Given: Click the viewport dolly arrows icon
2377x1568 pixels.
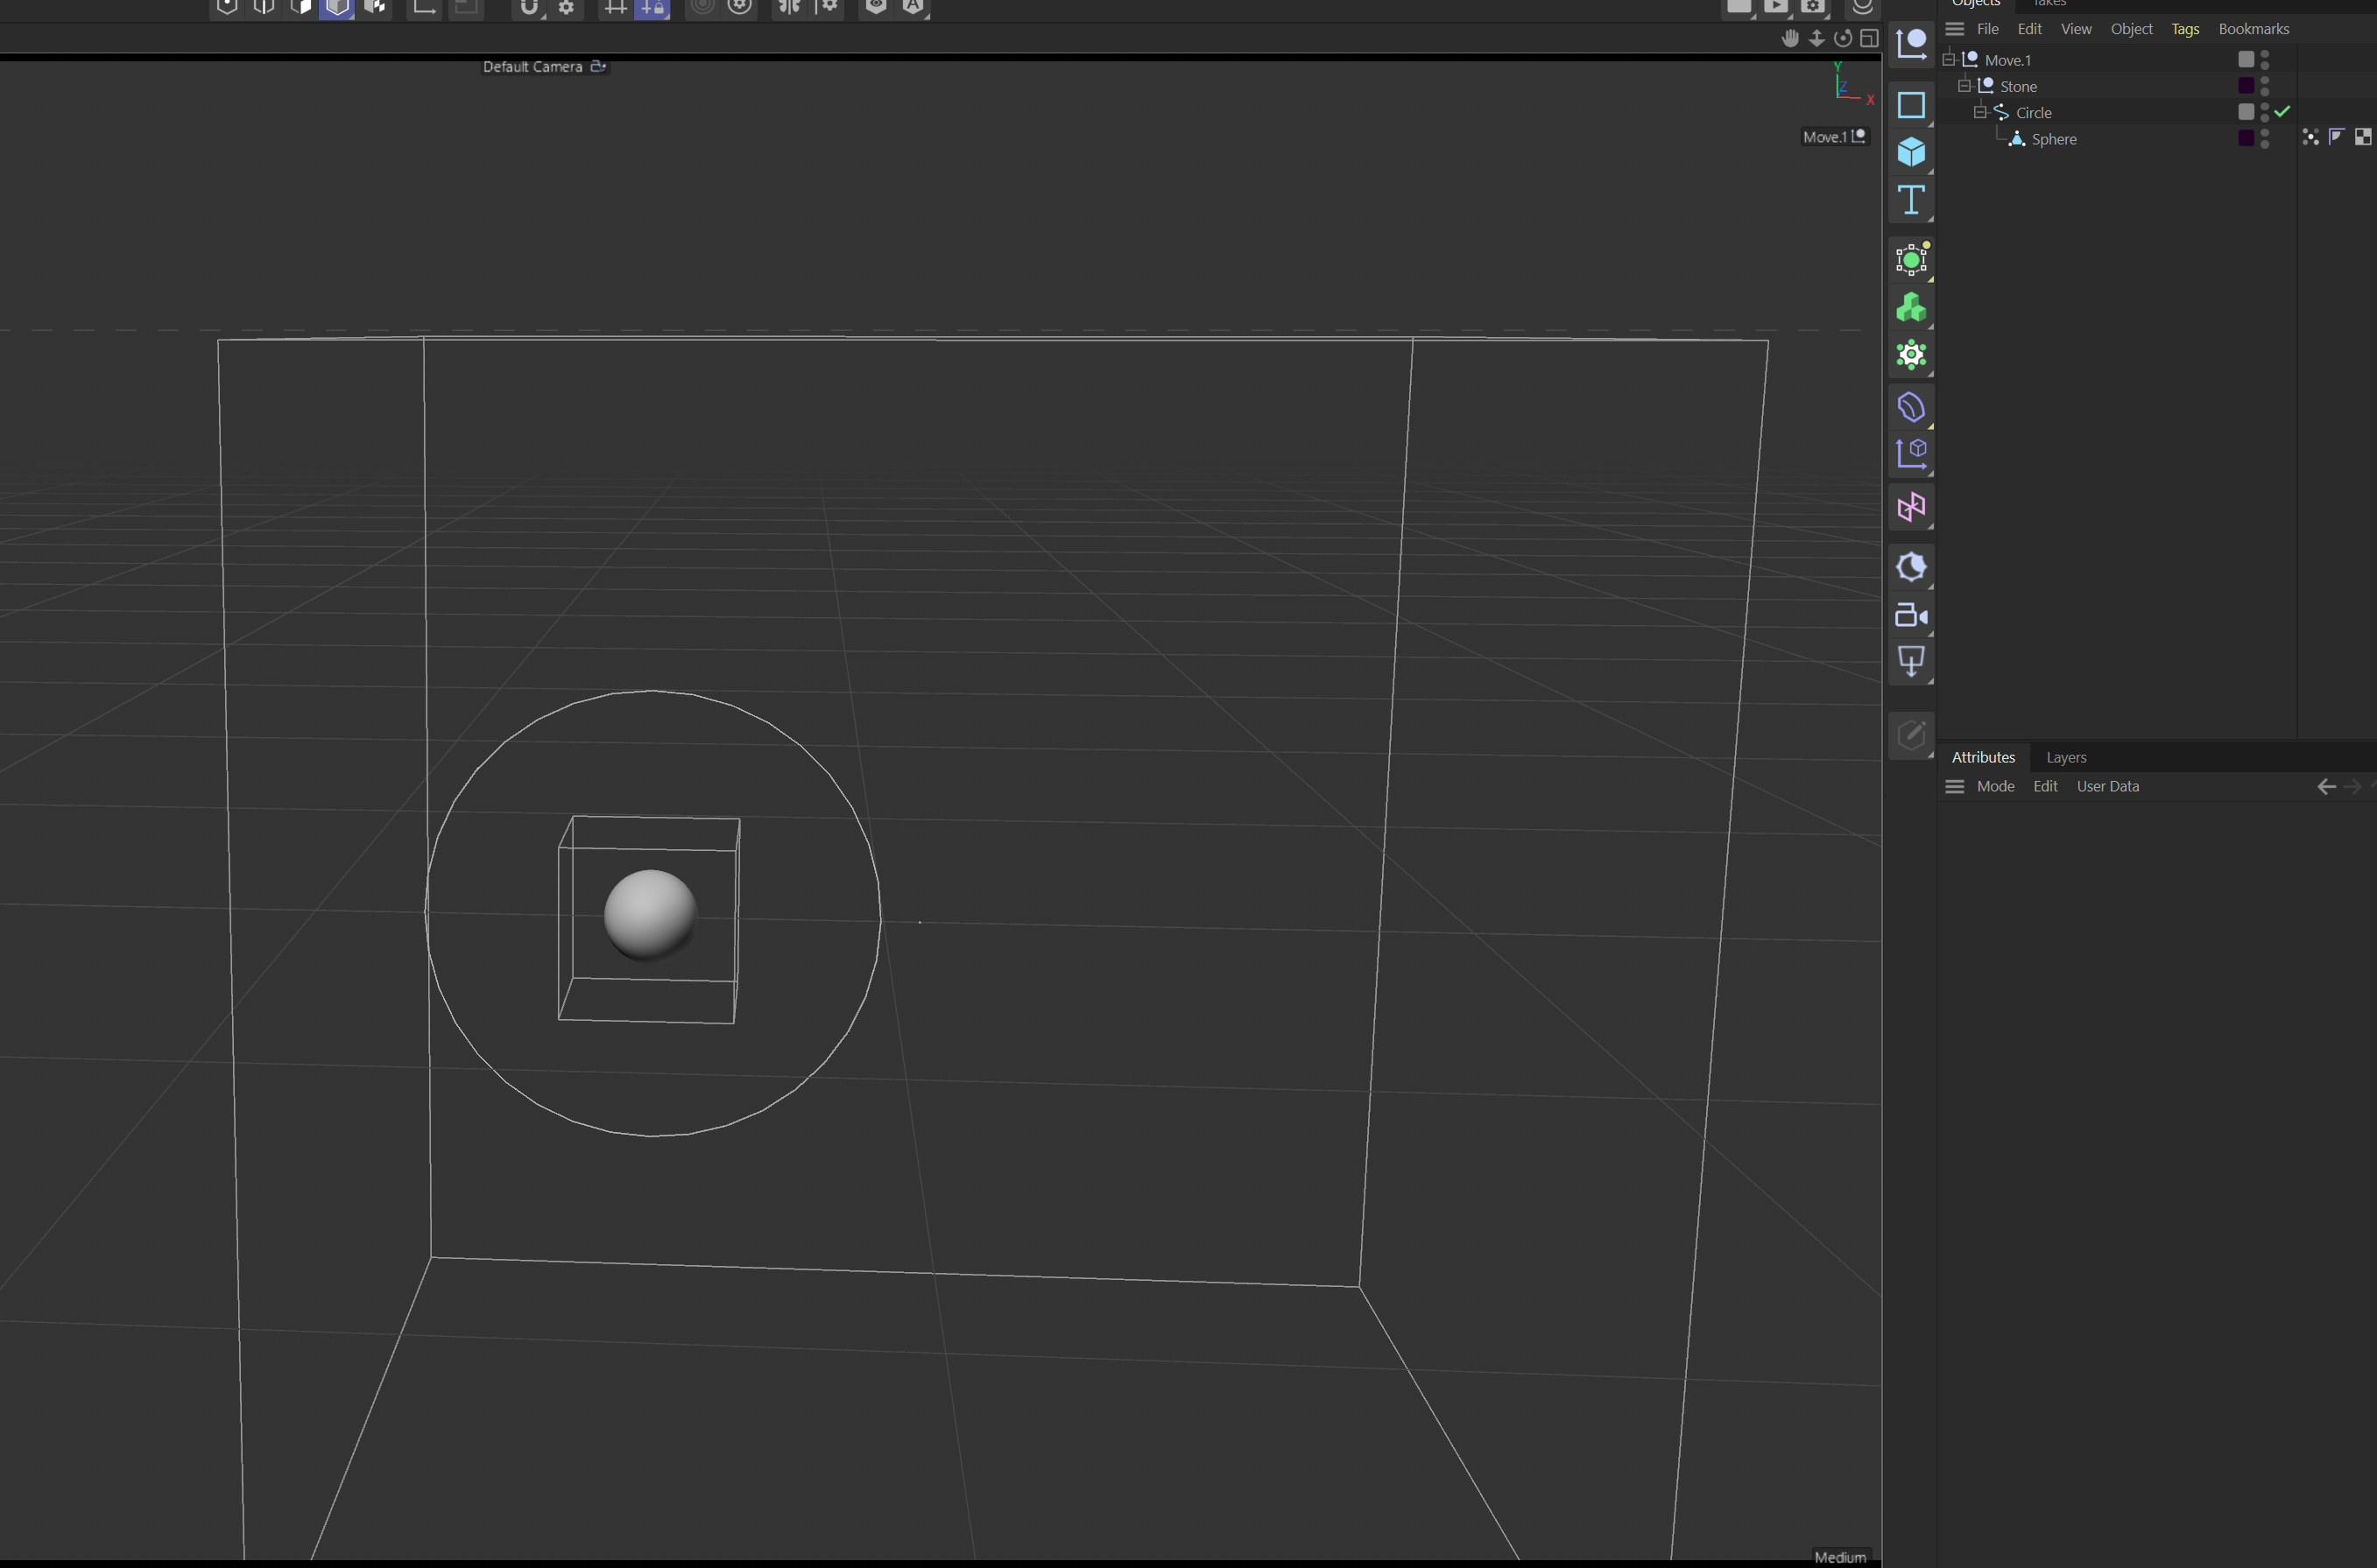Looking at the screenshot, I should click(x=1816, y=38).
